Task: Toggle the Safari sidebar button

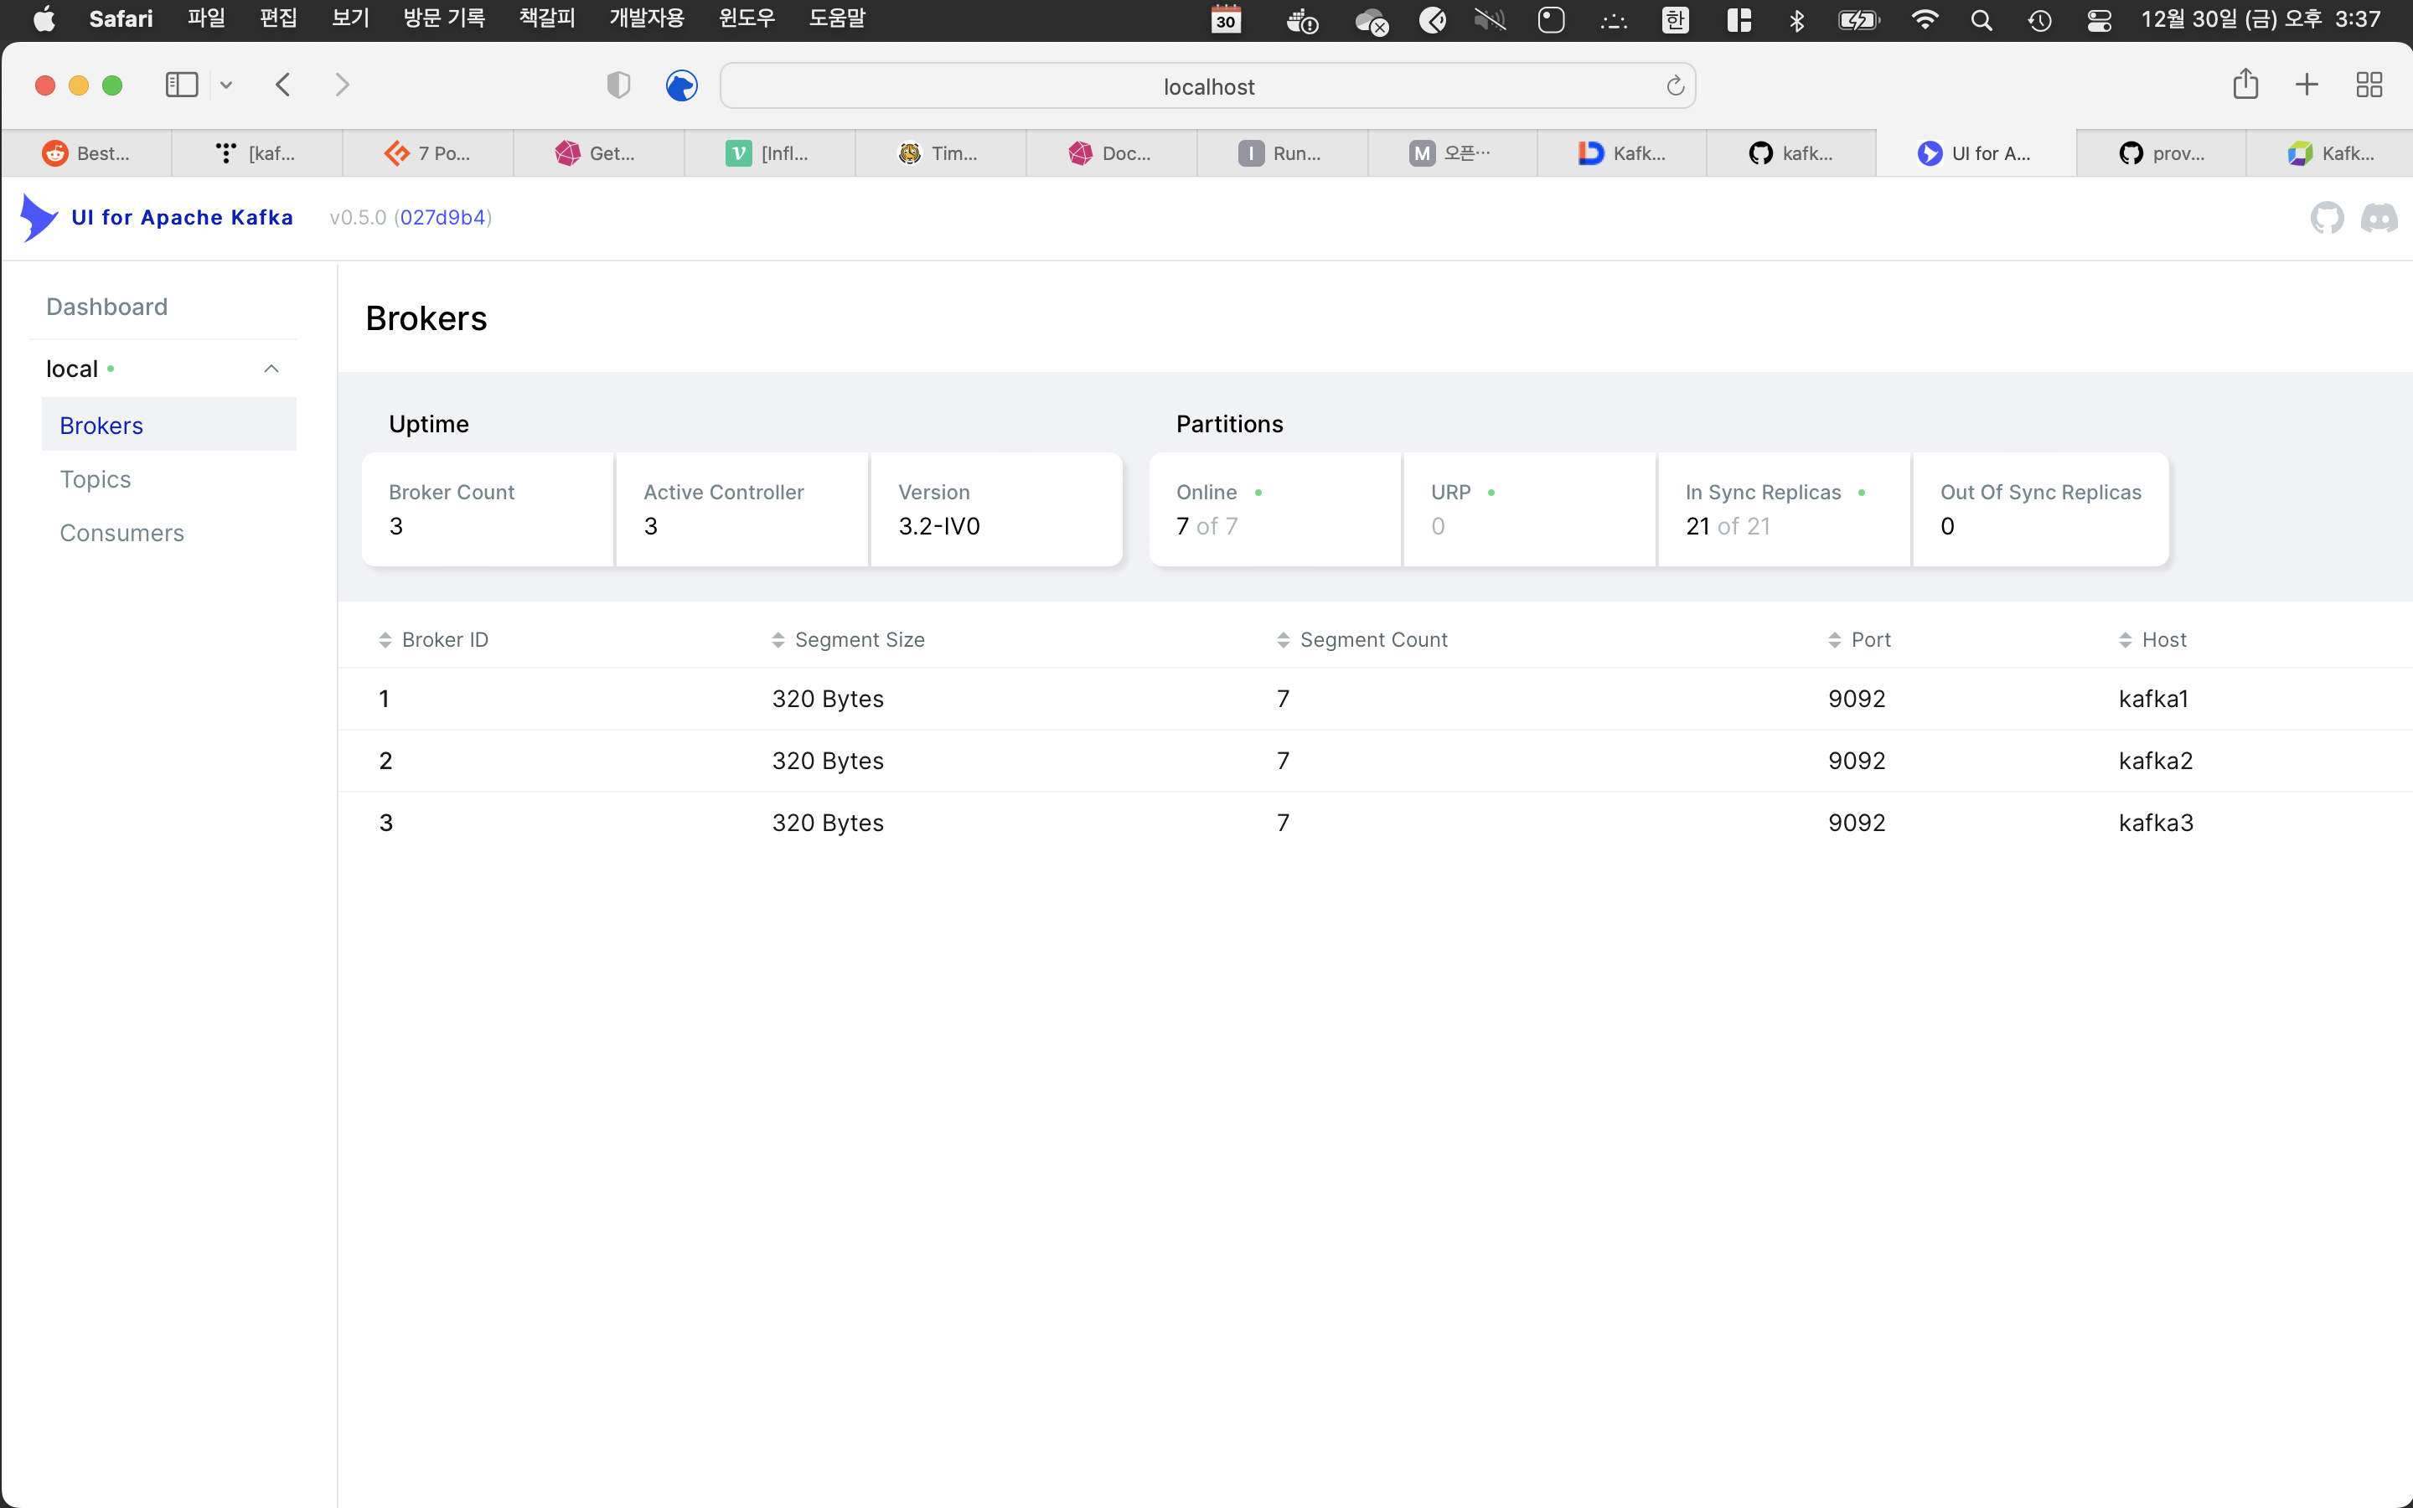Action: pos(182,85)
